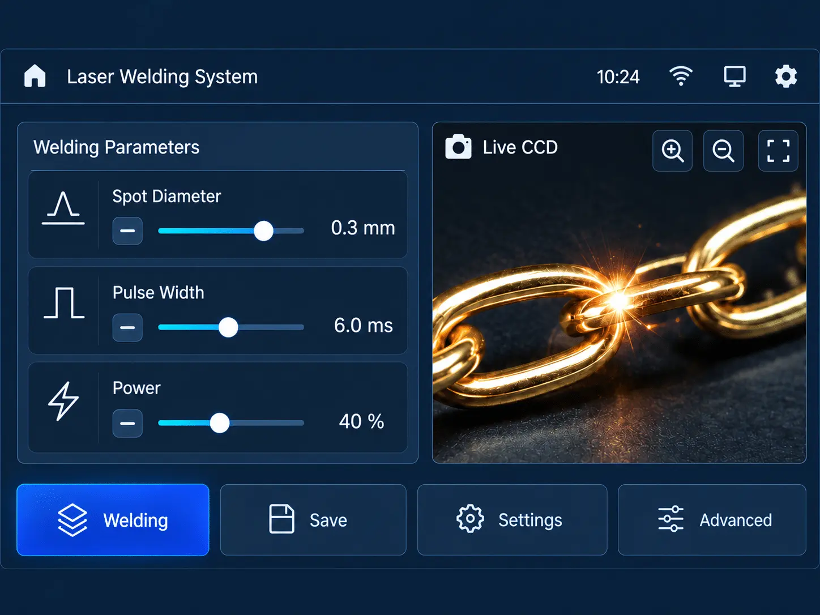Click the Live CCD label
This screenshot has height=615, width=820.
tap(520, 147)
